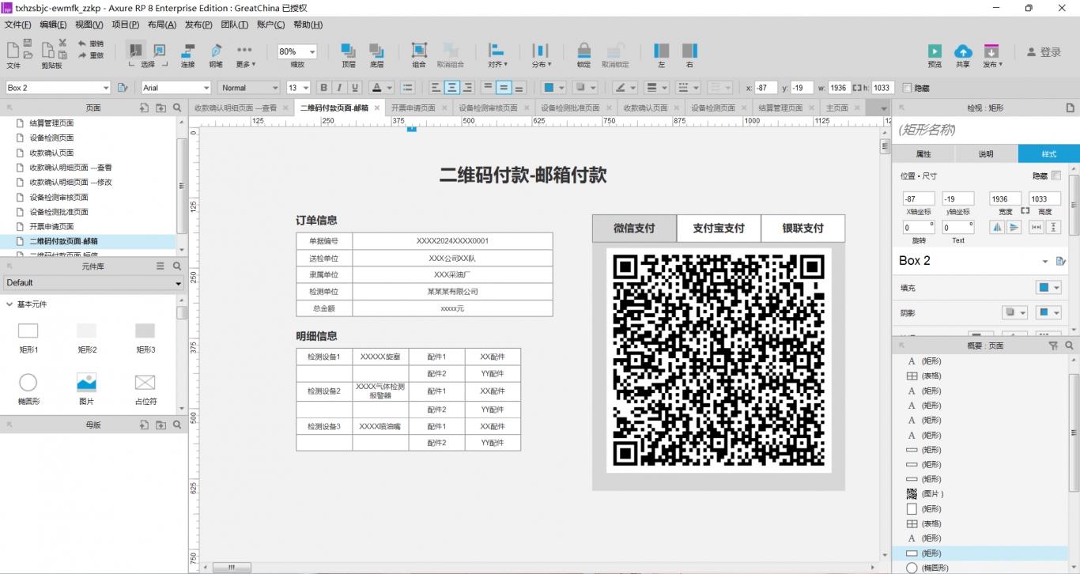Switch to the 属性 inspector tab
The width and height of the screenshot is (1080, 574).
[x=923, y=154]
